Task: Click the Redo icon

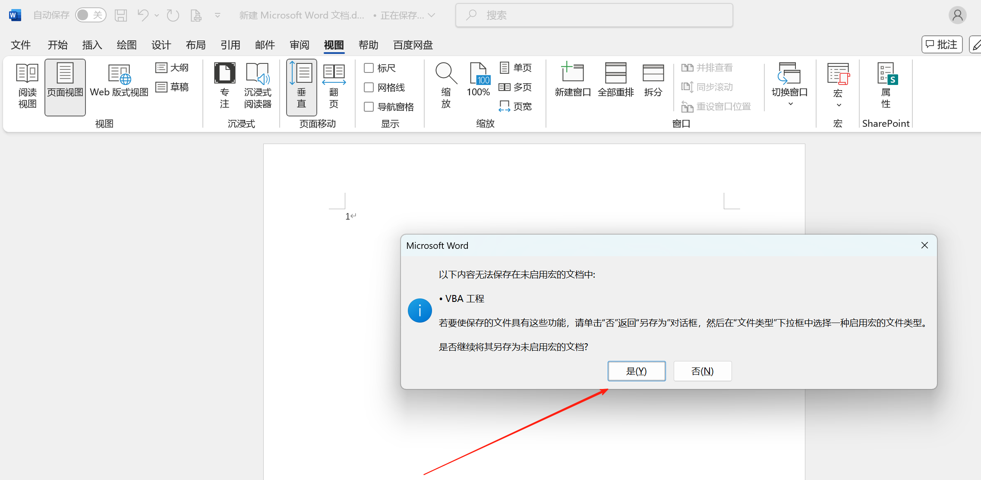Action: tap(173, 16)
